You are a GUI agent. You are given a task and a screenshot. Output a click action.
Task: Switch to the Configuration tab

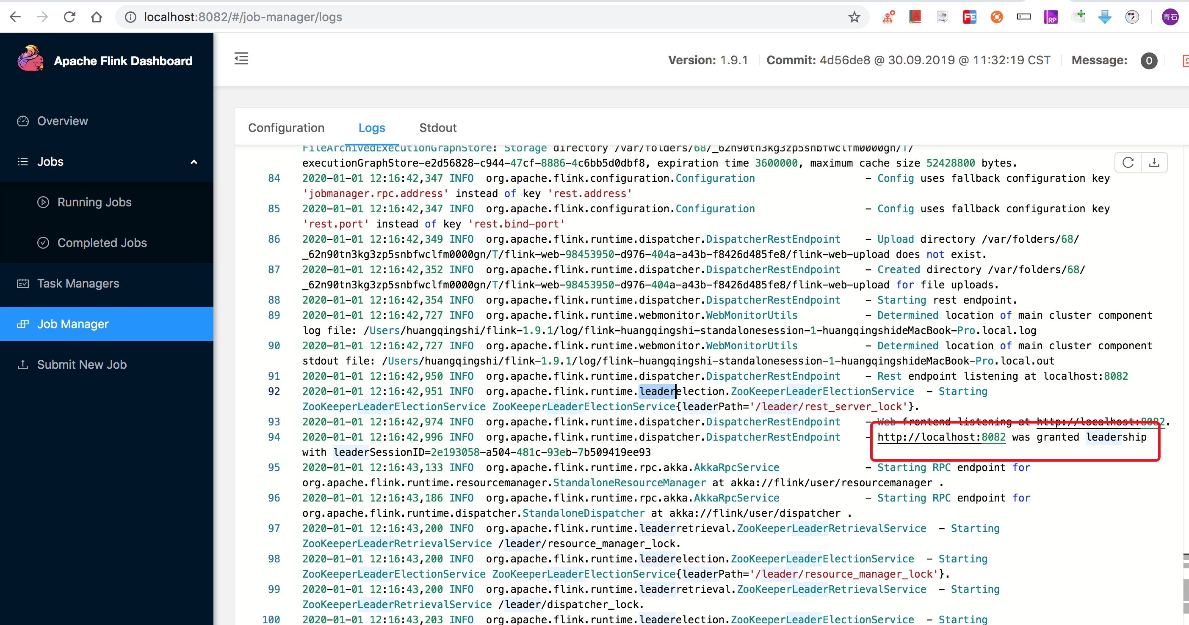pyautogui.click(x=286, y=128)
